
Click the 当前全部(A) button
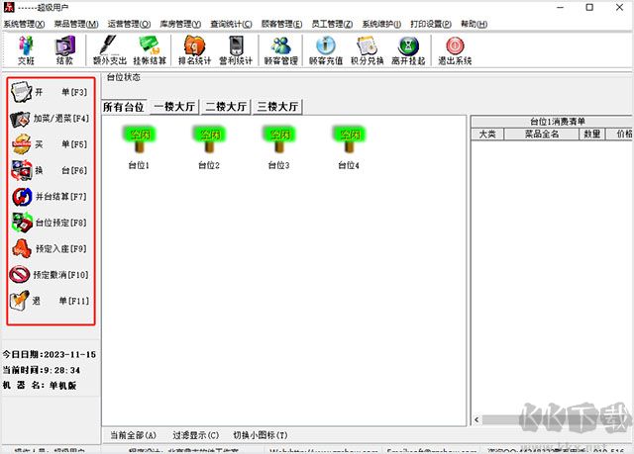click(133, 435)
